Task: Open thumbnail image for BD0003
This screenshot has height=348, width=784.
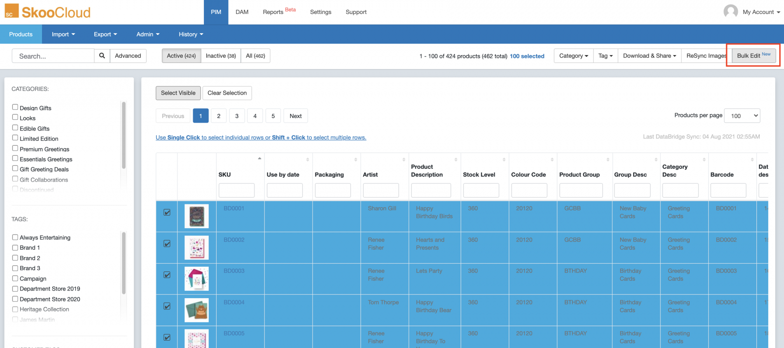Action: coord(196,278)
